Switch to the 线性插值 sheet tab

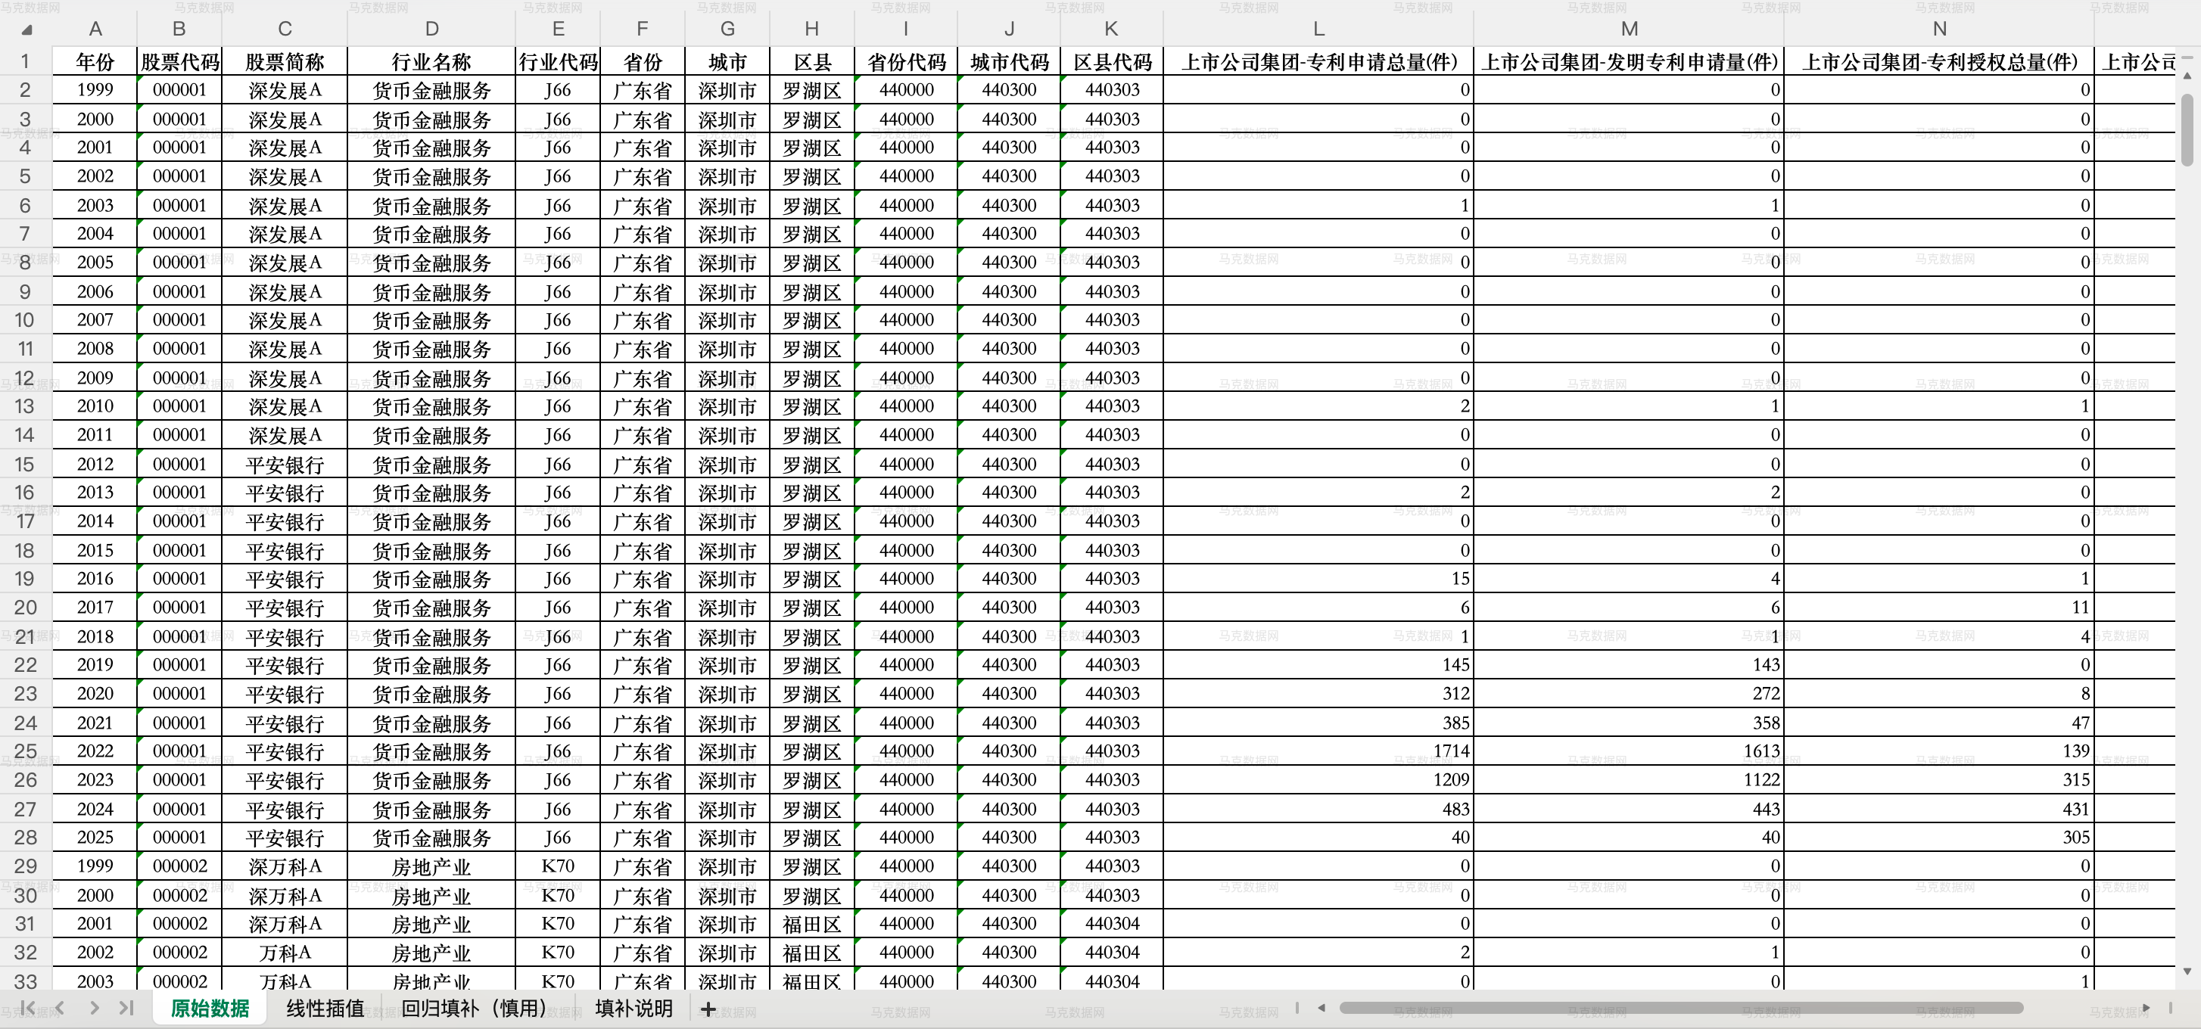point(325,1009)
